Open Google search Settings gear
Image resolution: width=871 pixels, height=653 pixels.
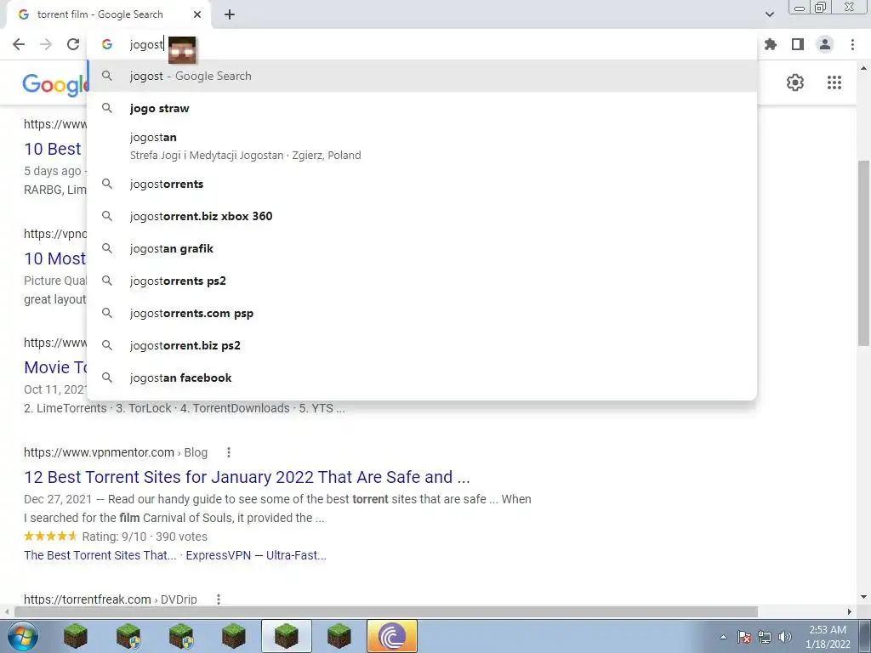pyautogui.click(x=795, y=82)
